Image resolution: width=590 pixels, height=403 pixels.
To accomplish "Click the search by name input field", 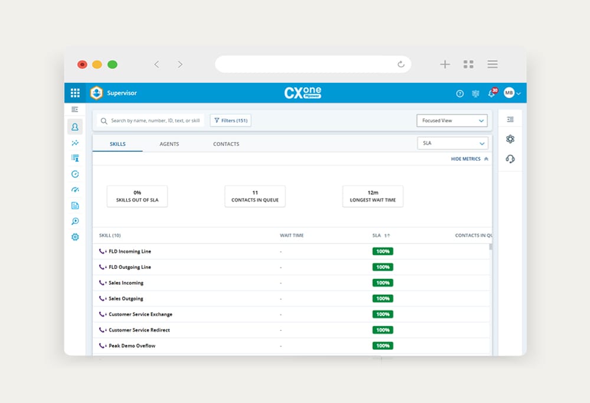I will click(x=155, y=121).
